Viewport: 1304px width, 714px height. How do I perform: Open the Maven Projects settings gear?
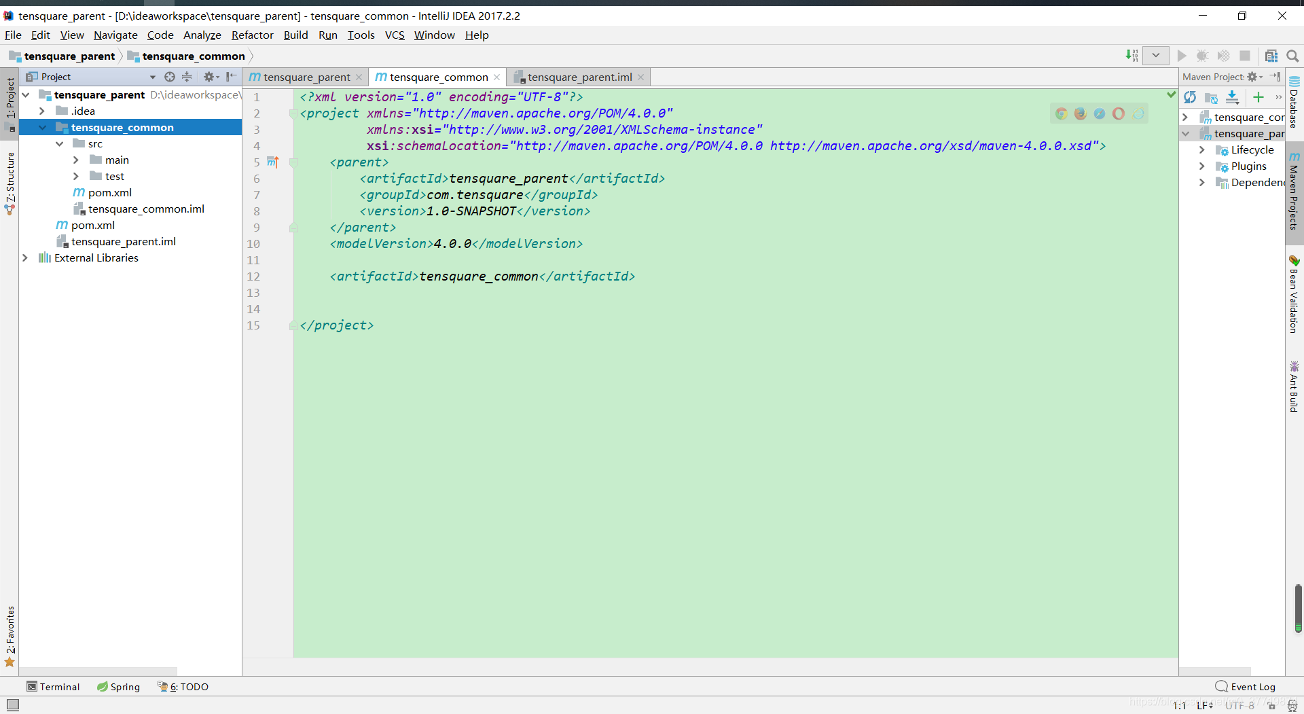coord(1254,77)
